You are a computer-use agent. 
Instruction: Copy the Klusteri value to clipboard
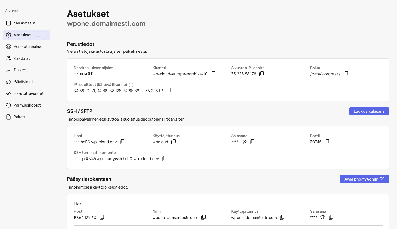pyautogui.click(x=213, y=74)
